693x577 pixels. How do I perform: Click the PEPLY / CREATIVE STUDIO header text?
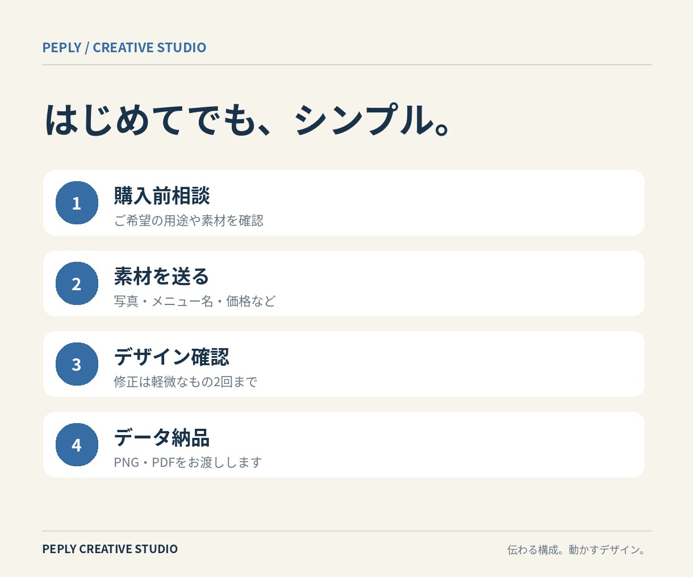(124, 48)
